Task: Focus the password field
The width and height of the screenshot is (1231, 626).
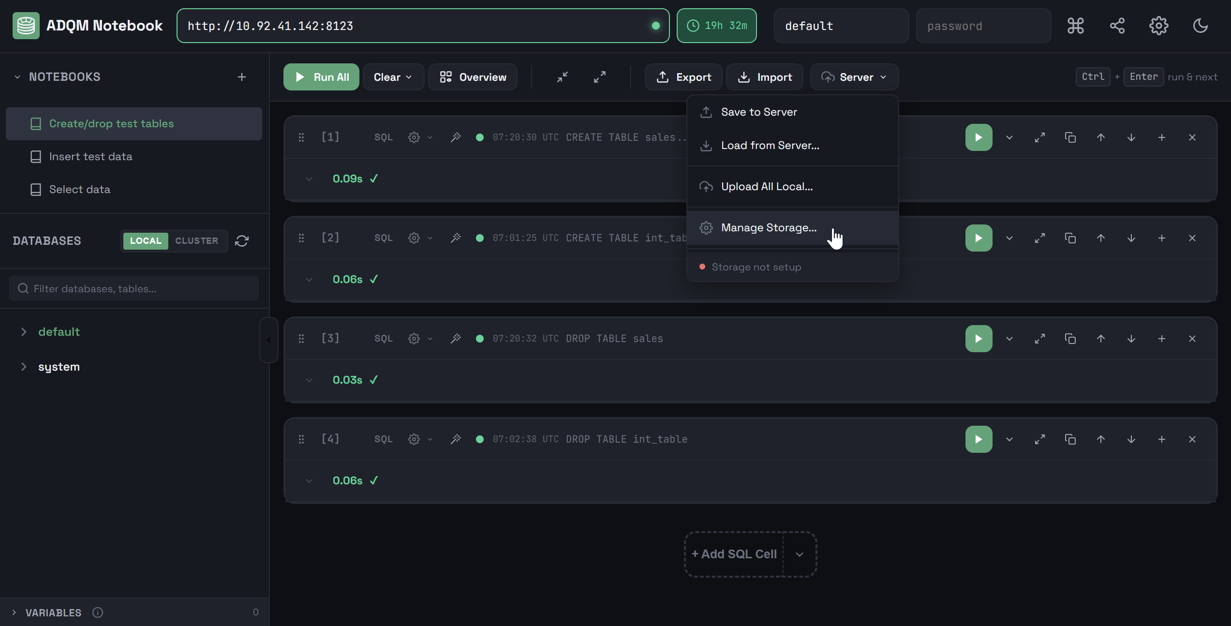Action: (x=983, y=26)
